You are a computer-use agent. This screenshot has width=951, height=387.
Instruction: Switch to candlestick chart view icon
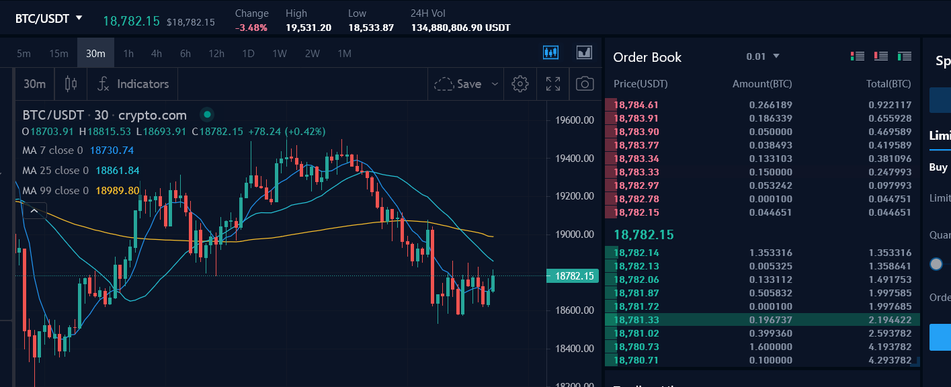(x=550, y=52)
